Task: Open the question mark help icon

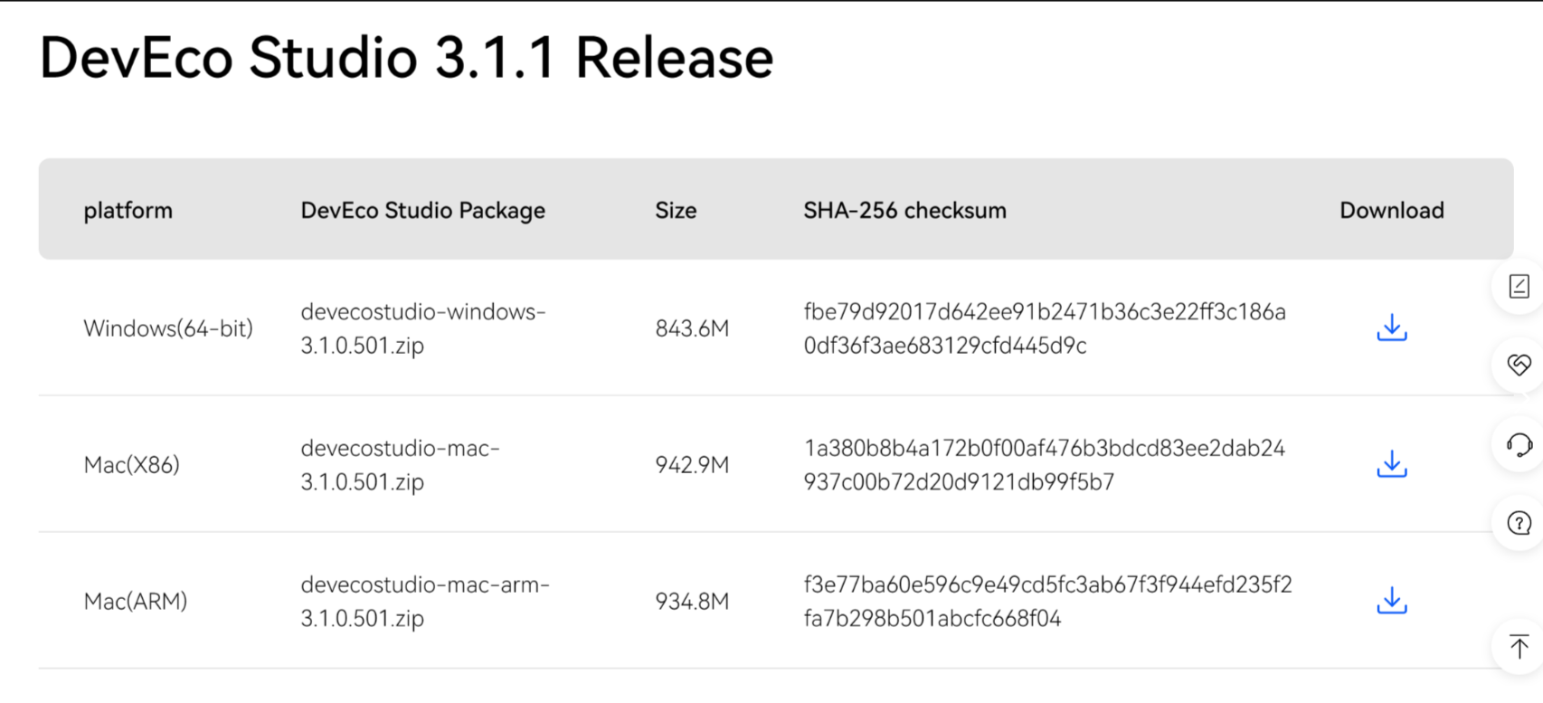Action: (x=1519, y=523)
